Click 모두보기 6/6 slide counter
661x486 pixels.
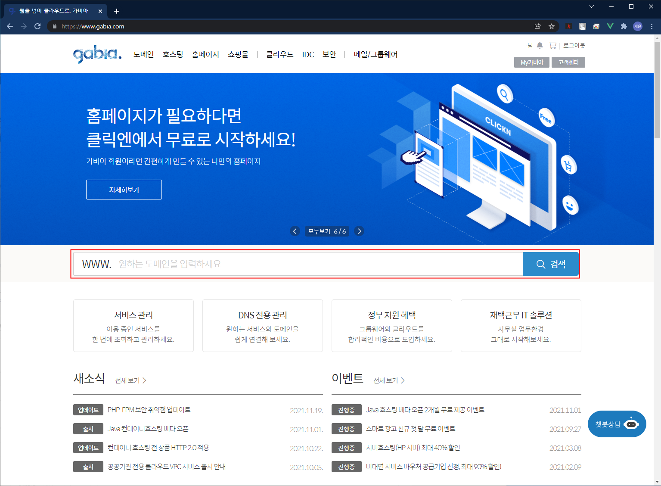[x=327, y=231]
